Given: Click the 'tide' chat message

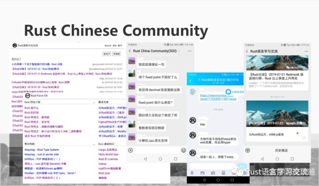Looking at the screenshot, I should pos(202,124).
